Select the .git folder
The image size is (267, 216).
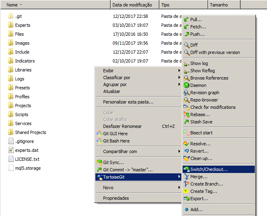(15, 16)
